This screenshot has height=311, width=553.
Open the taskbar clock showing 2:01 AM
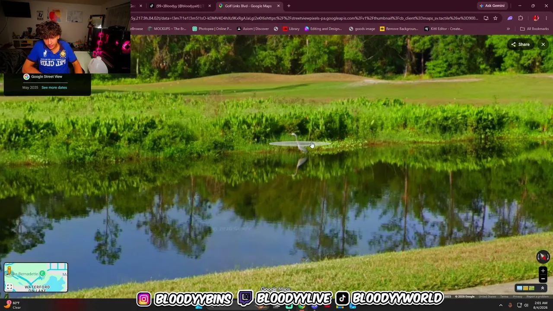(540, 305)
